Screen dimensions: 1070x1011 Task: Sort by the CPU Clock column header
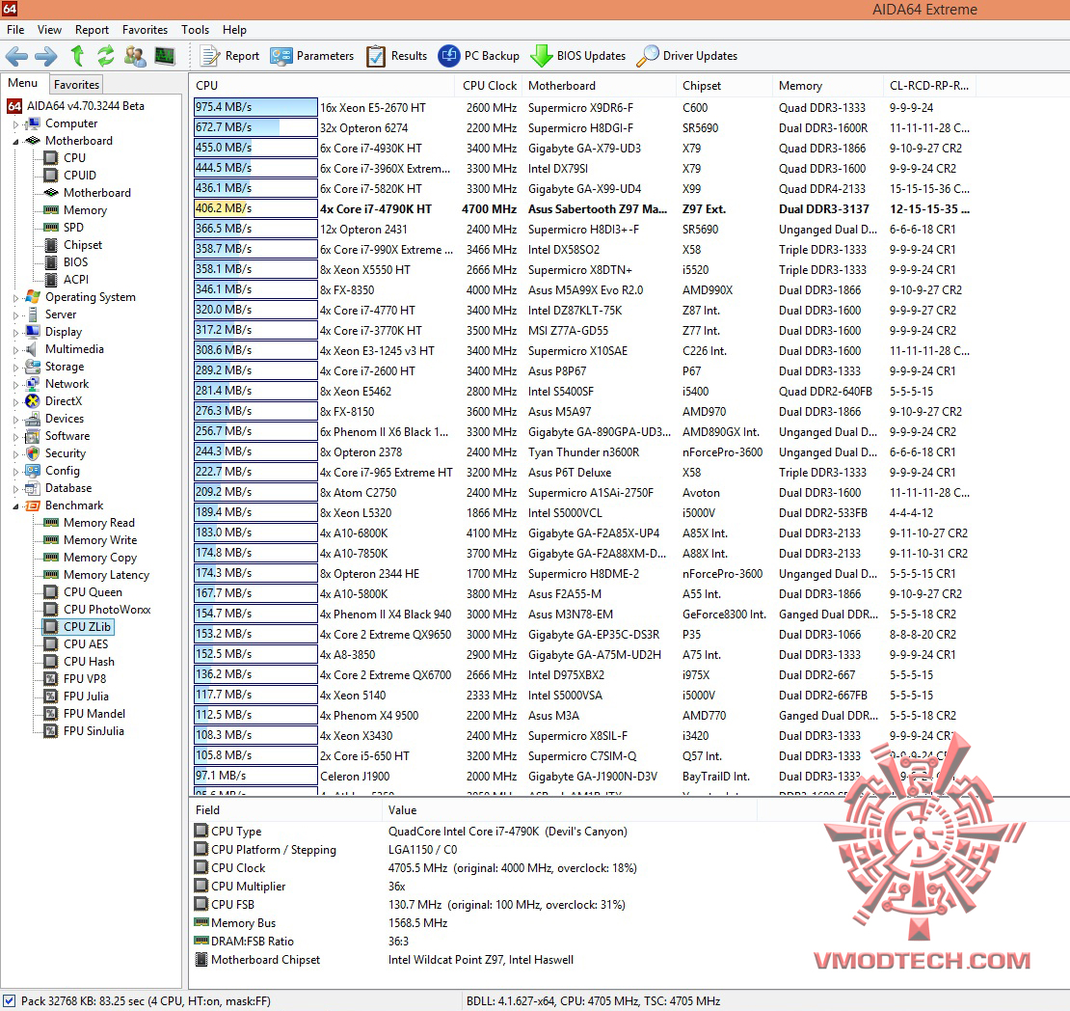pos(490,86)
